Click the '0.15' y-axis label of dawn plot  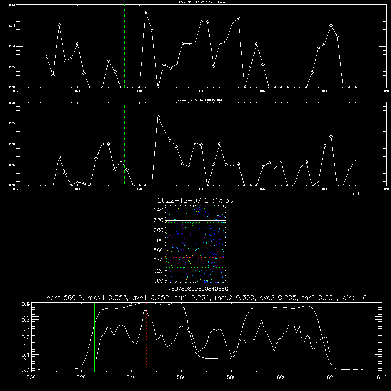click(x=12, y=25)
